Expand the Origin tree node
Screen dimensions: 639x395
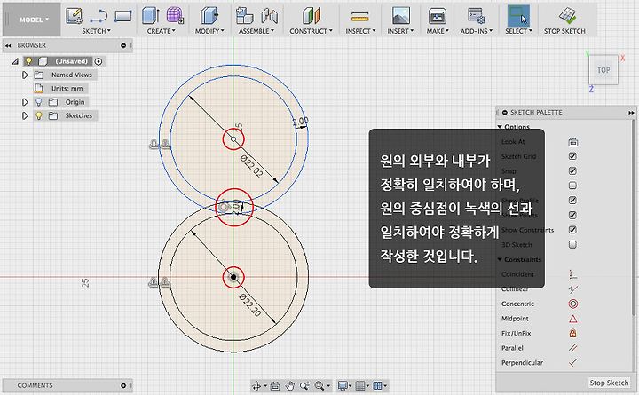(x=25, y=102)
